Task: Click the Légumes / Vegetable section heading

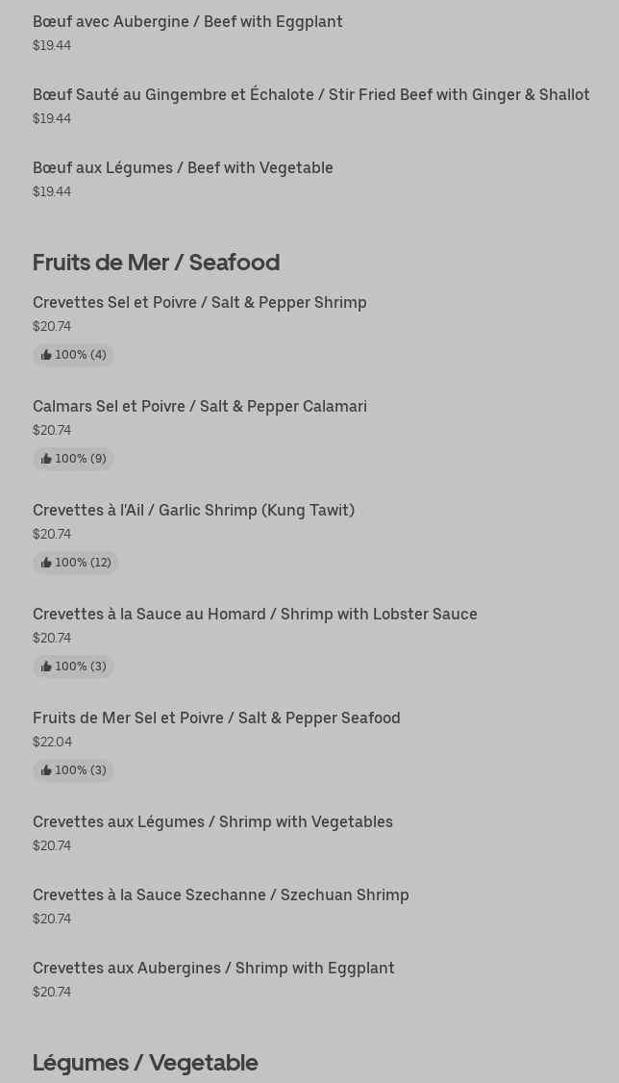Action: tap(145, 1062)
